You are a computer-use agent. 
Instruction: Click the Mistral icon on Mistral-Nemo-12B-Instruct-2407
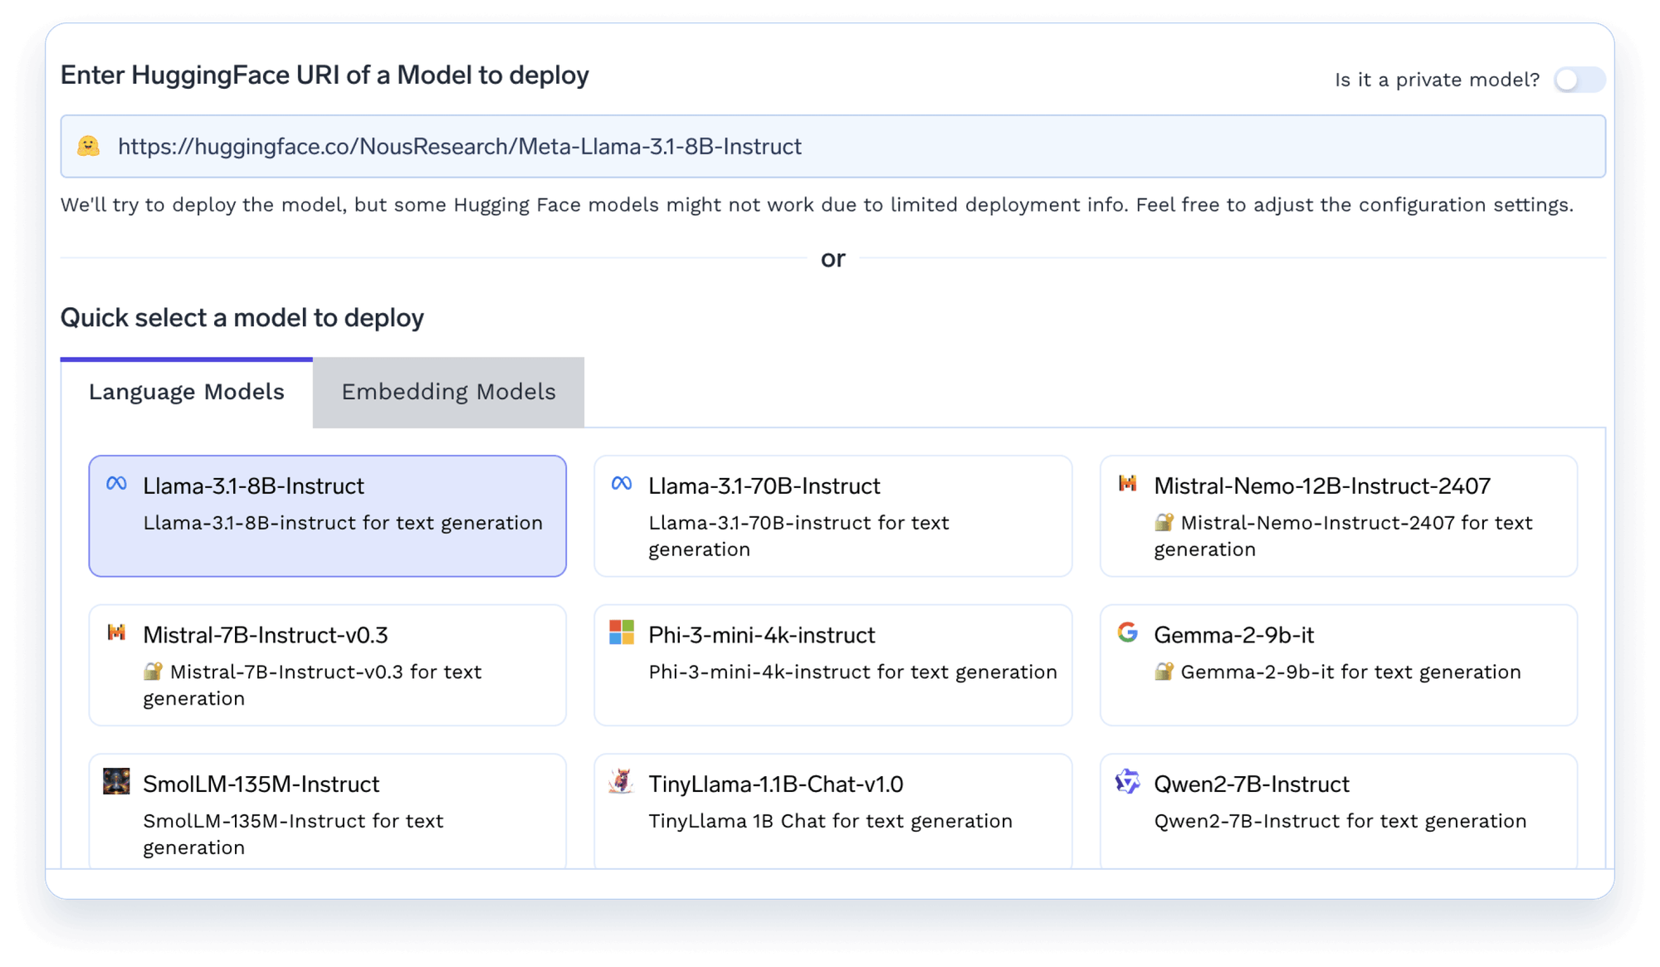[1127, 483]
